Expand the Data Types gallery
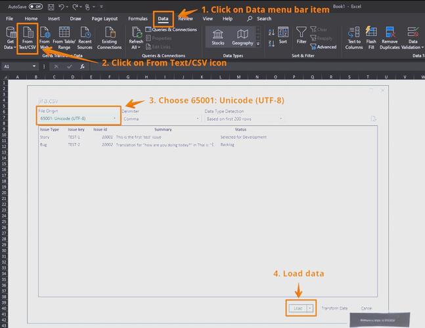This screenshot has height=328, width=425. 258,43
